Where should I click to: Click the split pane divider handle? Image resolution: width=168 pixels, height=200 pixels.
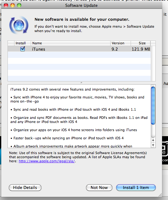point(82,83)
